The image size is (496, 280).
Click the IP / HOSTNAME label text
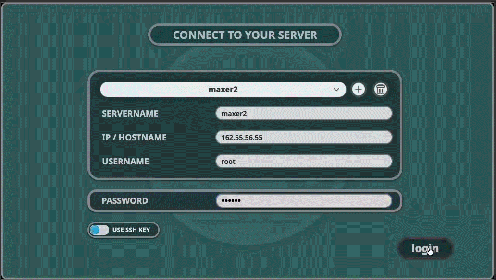[x=134, y=137]
